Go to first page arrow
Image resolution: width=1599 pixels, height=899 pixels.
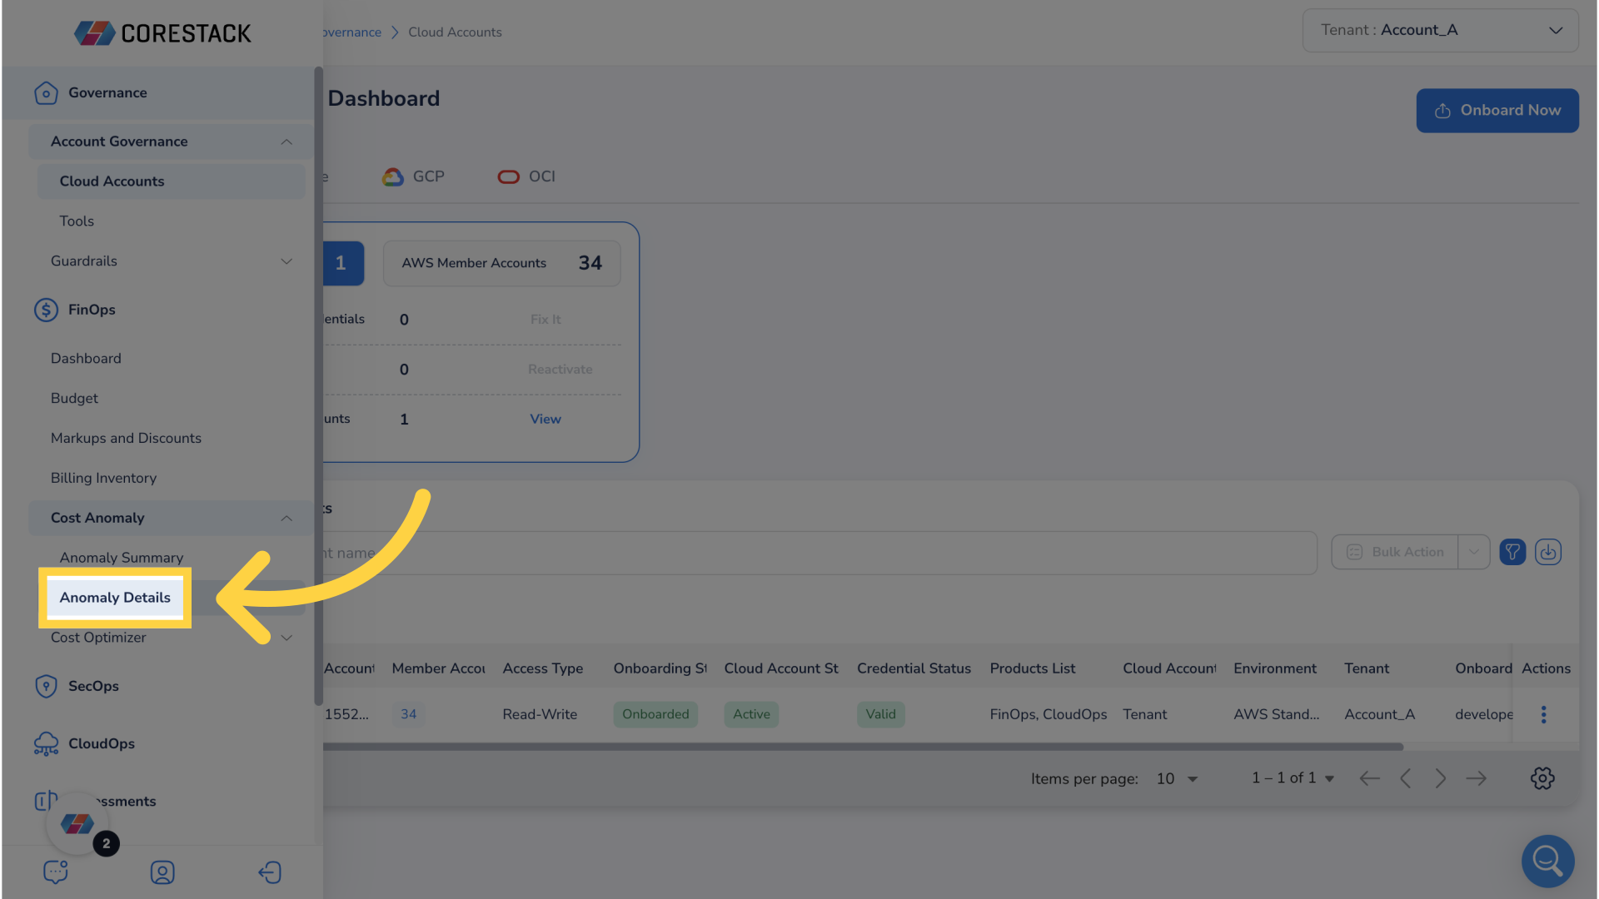[x=1369, y=778]
